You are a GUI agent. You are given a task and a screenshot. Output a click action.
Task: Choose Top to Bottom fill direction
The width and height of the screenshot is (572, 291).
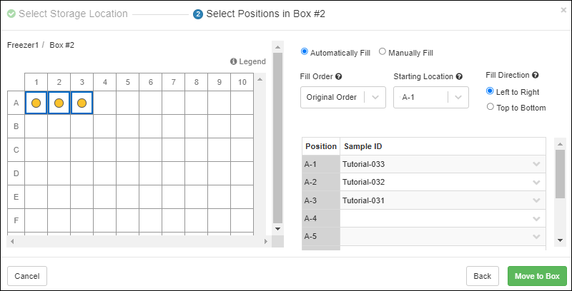490,107
